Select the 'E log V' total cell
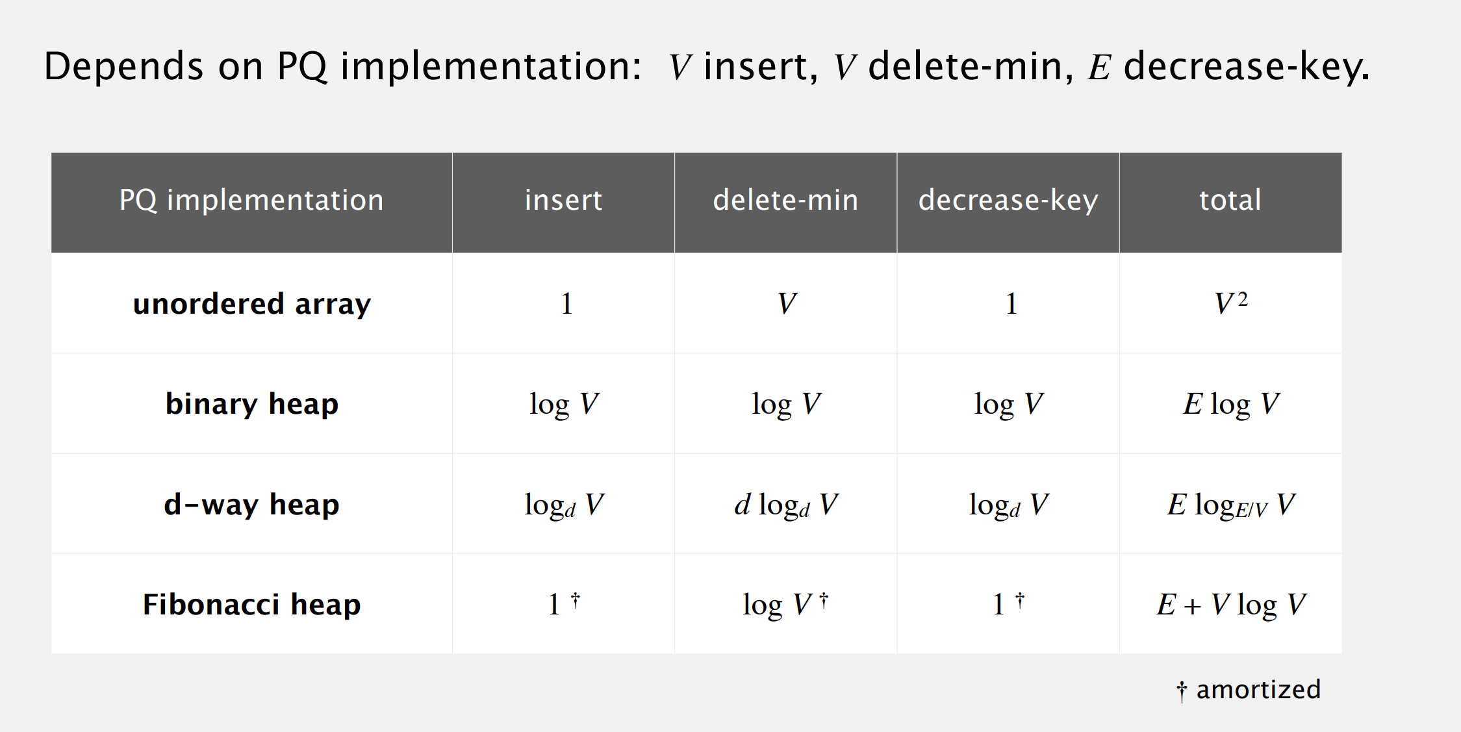1461x732 pixels. [1230, 404]
